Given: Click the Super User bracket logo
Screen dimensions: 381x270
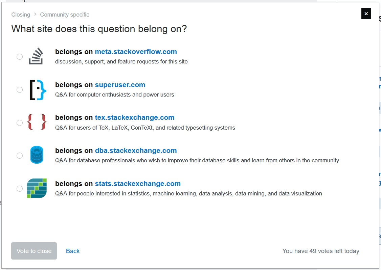Looking at the screenshot, I should [x=37, y=90].
